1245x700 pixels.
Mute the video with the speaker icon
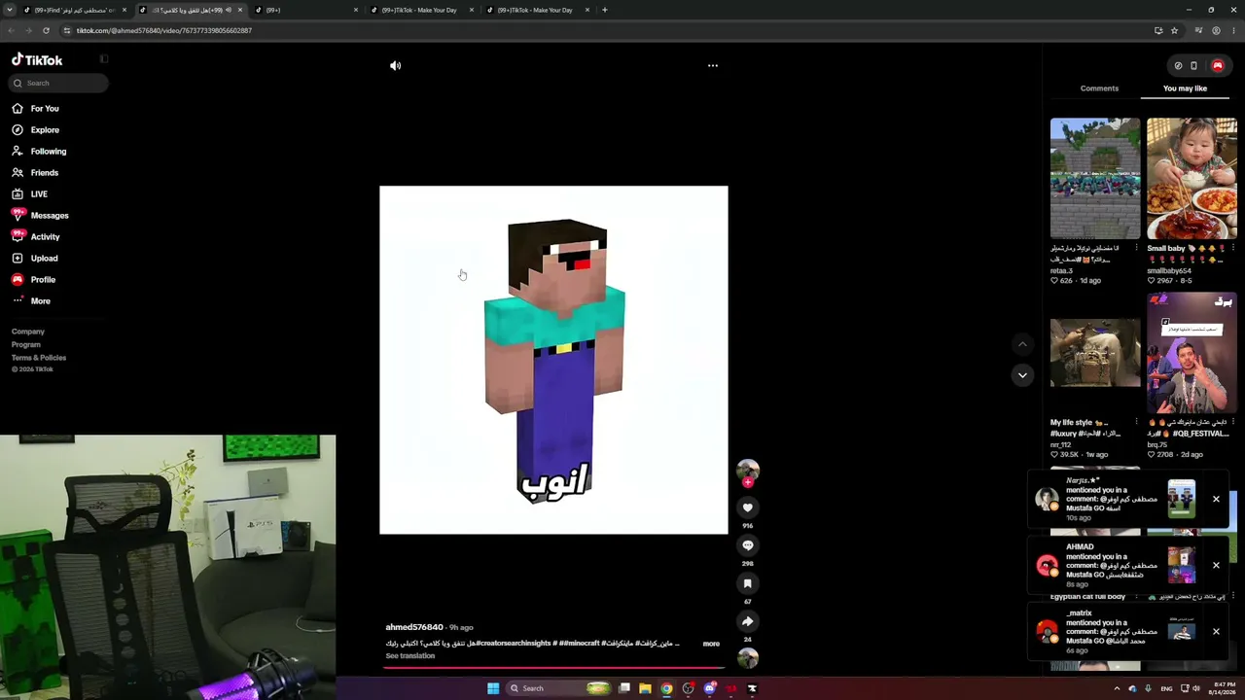(x=395, y=65)
